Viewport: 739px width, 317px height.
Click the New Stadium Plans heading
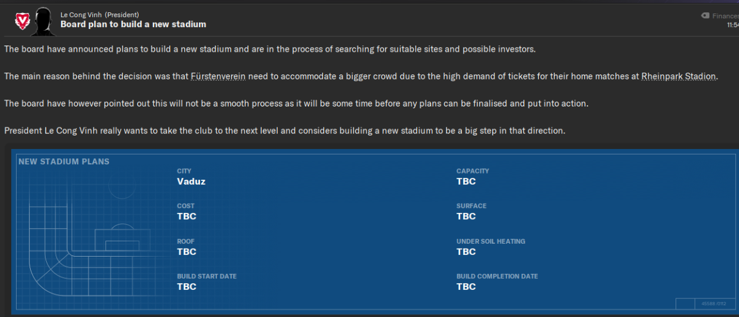pyautogui.click(x=64, y=162)
